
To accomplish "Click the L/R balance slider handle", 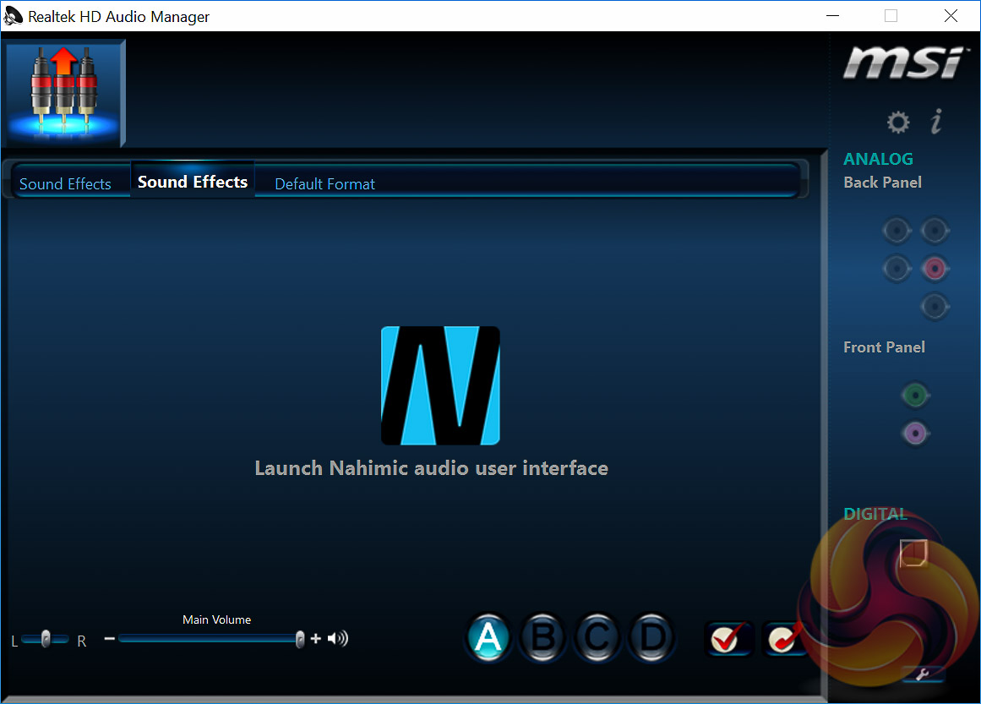I will tap(46, 638).
